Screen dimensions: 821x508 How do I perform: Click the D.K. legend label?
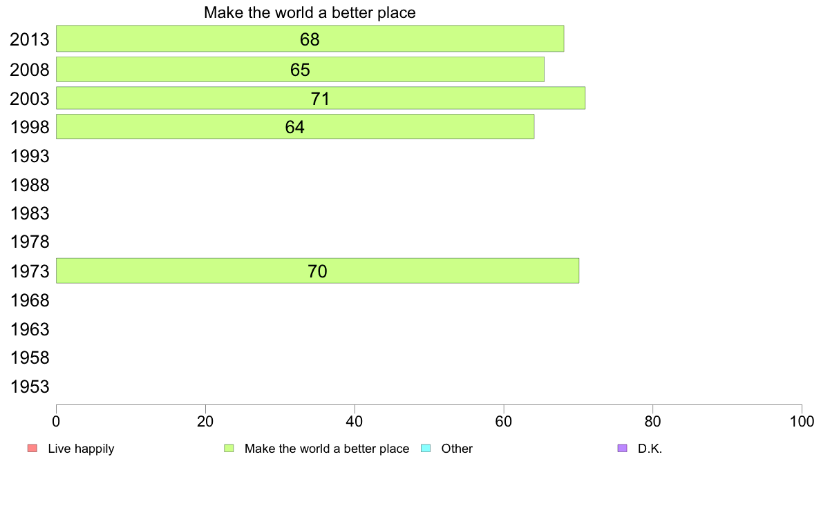(650, 449)
